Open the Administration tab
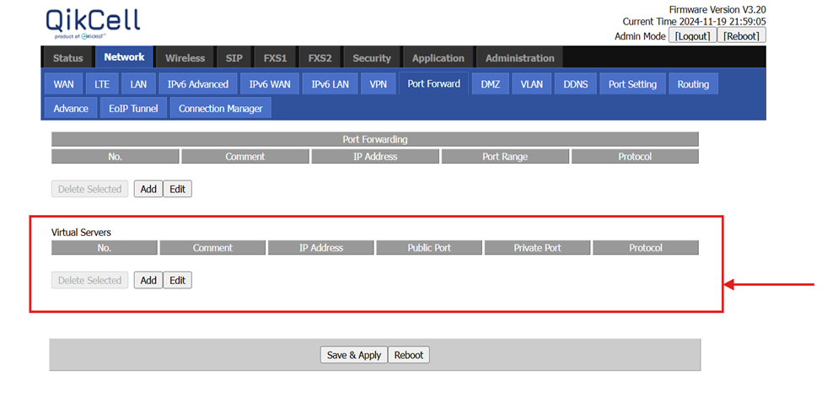Image resolution: width=822 pixels, height=403 pixels. coord(519,58)
